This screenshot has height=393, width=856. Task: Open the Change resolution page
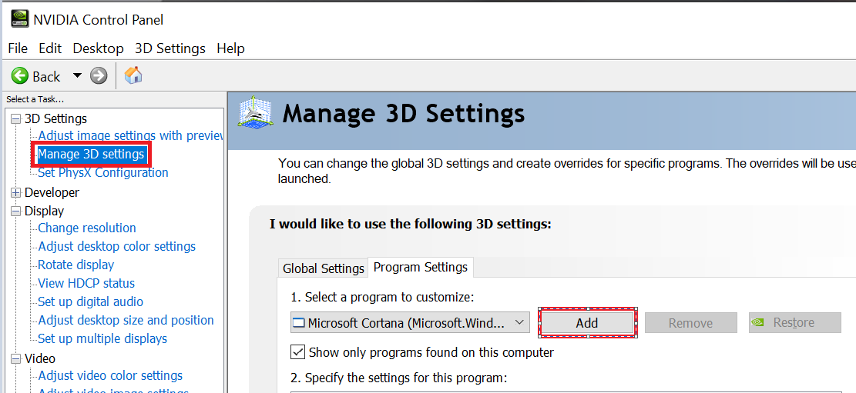click(x=87, y=228)
